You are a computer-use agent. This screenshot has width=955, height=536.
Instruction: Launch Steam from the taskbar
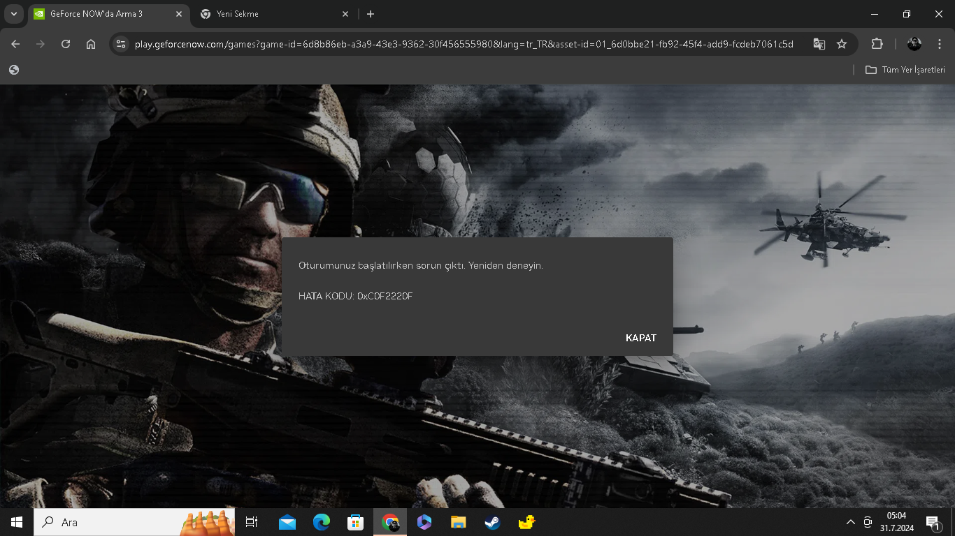(493, 522)
